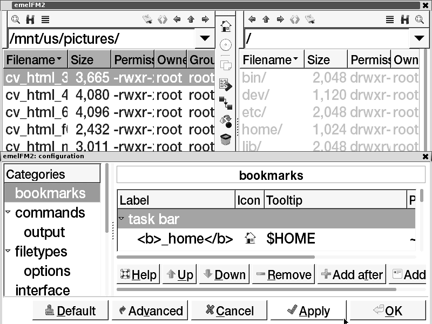Image resolution: width=432 pixels, height=324 pixels.
Task: Click the categories list vertical scrollbar
Action: coord(107,198)
